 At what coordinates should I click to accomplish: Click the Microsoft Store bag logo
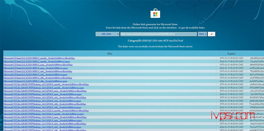click(155, 13)
